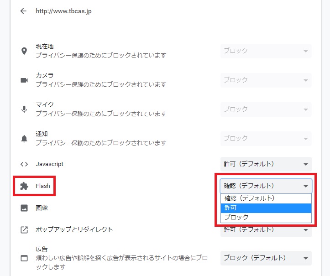This screenshot has height=276, width=330.
Task: Click the picture icon beside 画像
Action: click(x=24, y=208)
